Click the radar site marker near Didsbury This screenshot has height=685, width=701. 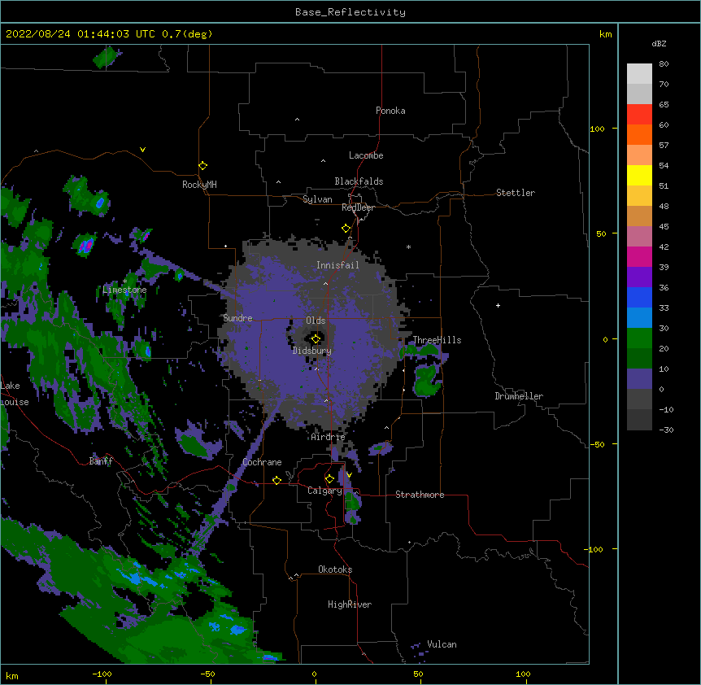[x=316, y=338]
